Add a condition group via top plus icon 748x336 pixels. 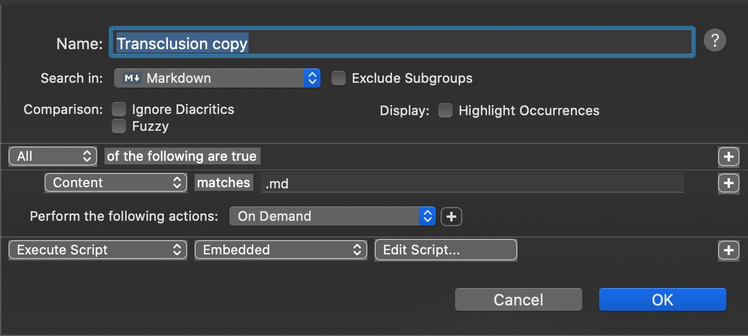tap(728, 157)
